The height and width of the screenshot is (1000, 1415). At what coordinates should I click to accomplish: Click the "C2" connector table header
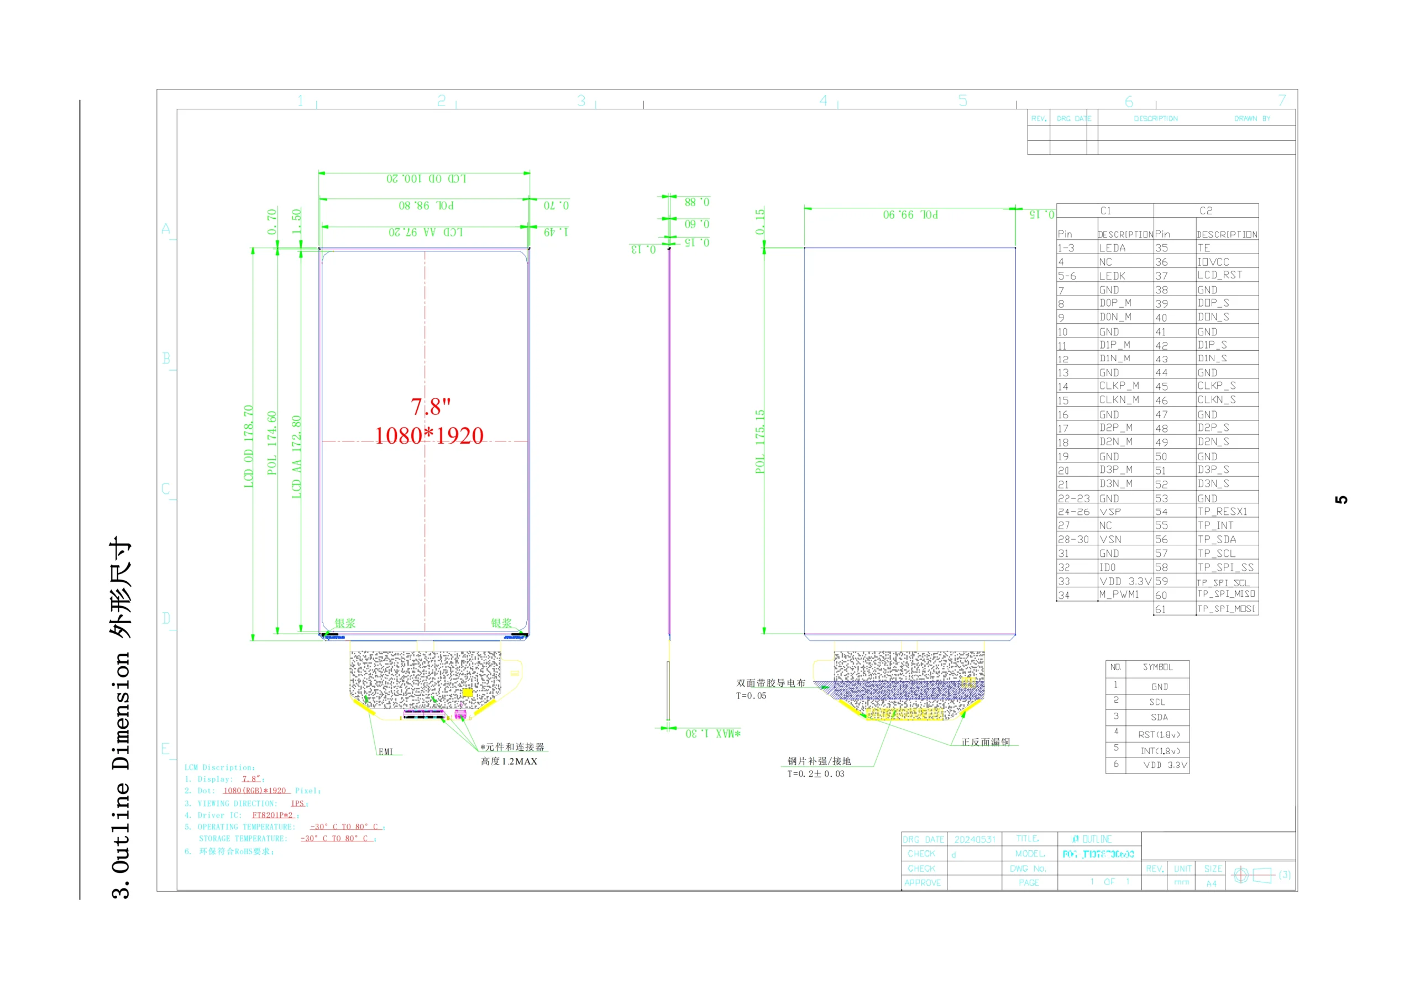(1206, 210)
